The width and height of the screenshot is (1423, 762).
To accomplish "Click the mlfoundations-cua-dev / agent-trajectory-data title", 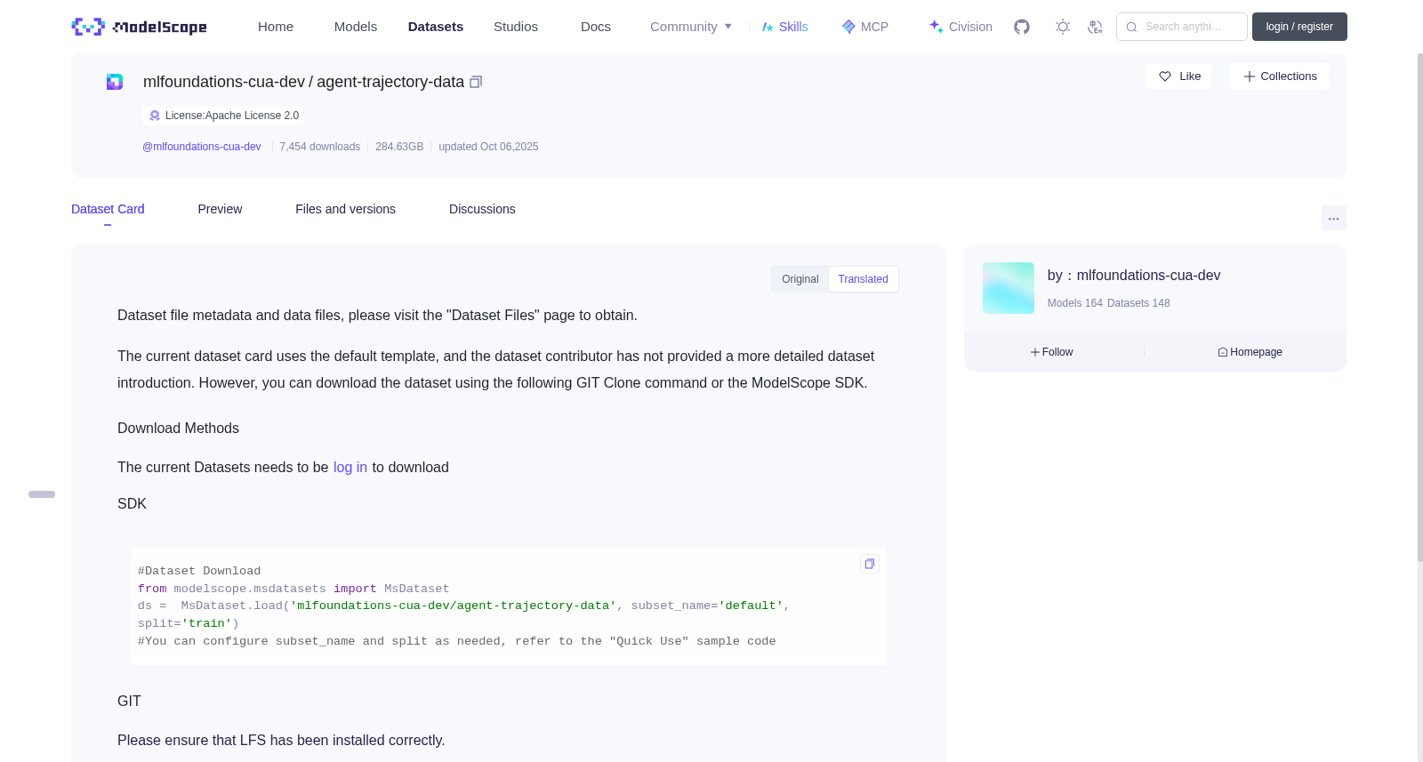I will coord(303,82).
